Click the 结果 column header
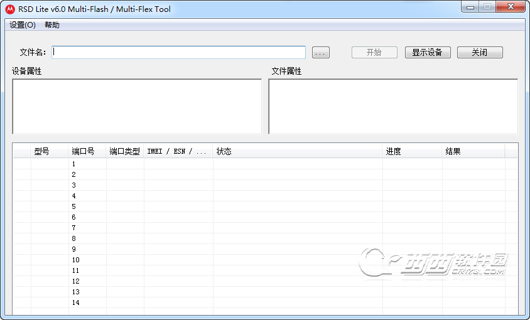Screen dimensions: 530x320 click(x=473, y=151)
